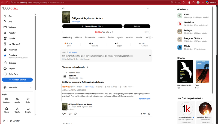Open Dava book cover

[x=202, y=72]
